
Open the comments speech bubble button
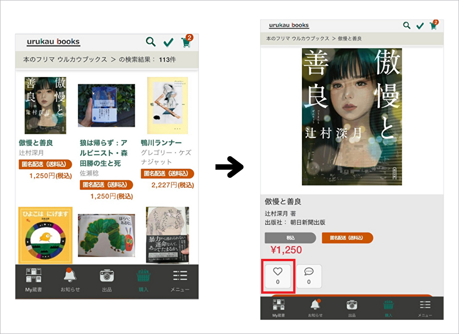(x=309, y=276)
